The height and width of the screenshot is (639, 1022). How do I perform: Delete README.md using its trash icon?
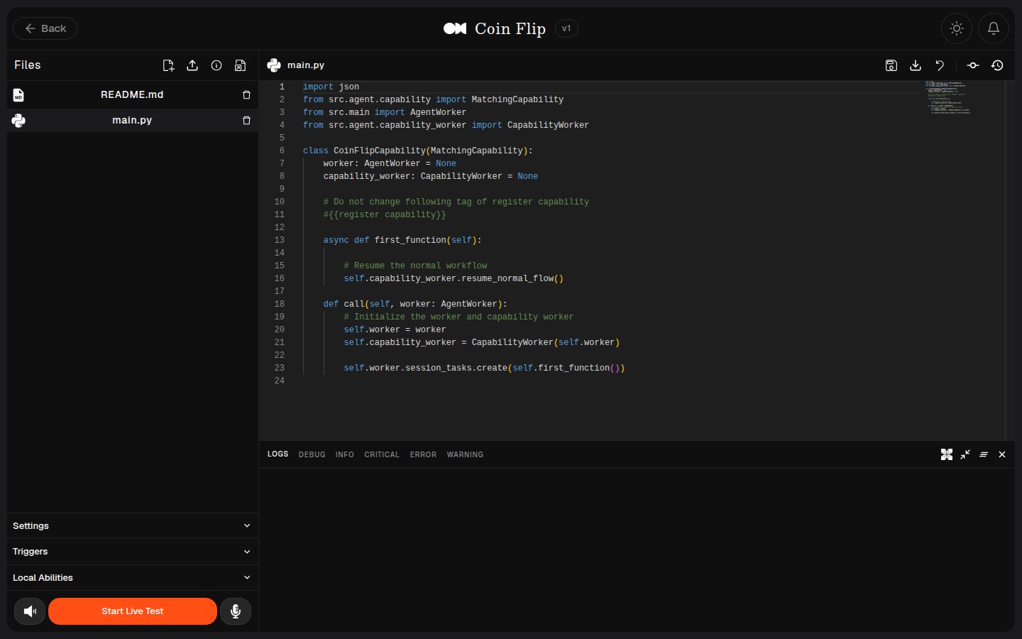(246, 94)
